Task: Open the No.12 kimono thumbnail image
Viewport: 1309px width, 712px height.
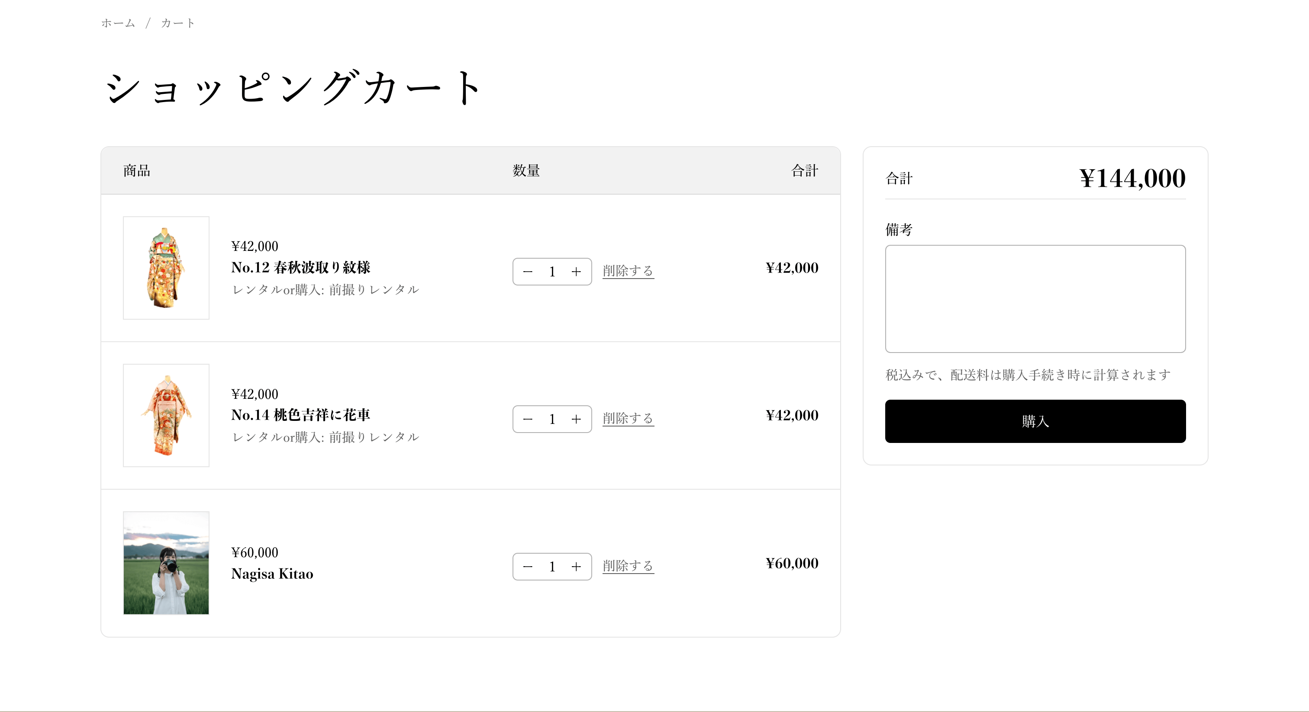Action: coord(166,268)
